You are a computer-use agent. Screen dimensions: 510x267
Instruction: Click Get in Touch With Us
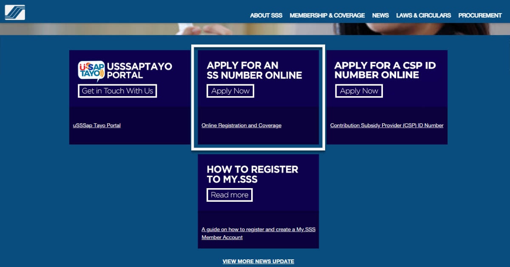[117, 91]
